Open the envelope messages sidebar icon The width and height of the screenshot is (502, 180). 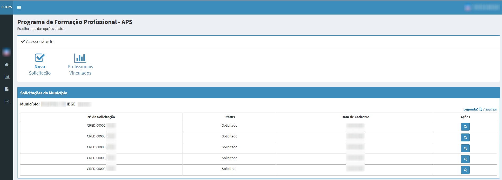pos(7,101)
